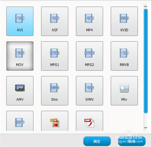Pick the SWF Flash format tile
This screenshot has height=147, width=152.
(89, 121)
